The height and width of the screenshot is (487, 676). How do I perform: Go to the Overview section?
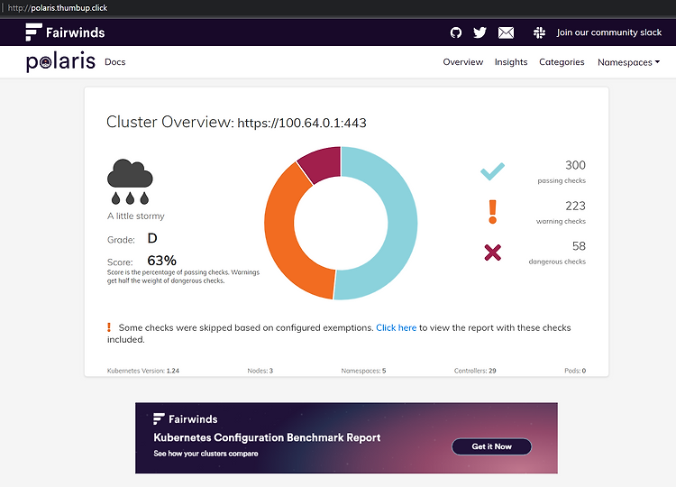[463, 61]
